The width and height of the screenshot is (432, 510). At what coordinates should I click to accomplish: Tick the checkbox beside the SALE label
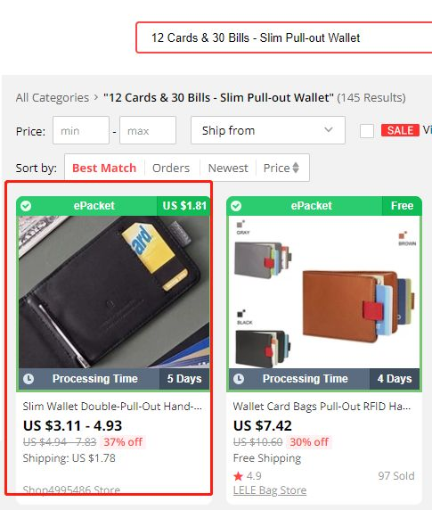tap(367, 131)
